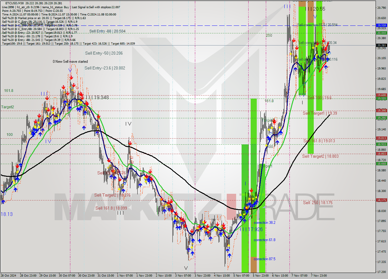
Task: Select the 'correction 38.2' label
Action: coord(265,223)
